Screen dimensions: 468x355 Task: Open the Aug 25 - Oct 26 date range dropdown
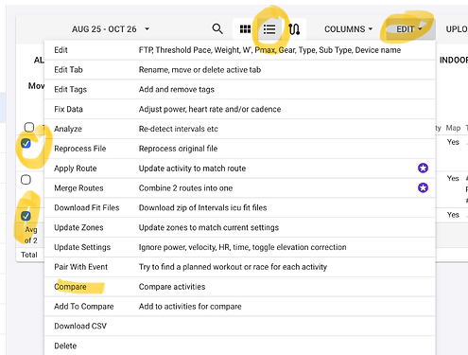111,29
